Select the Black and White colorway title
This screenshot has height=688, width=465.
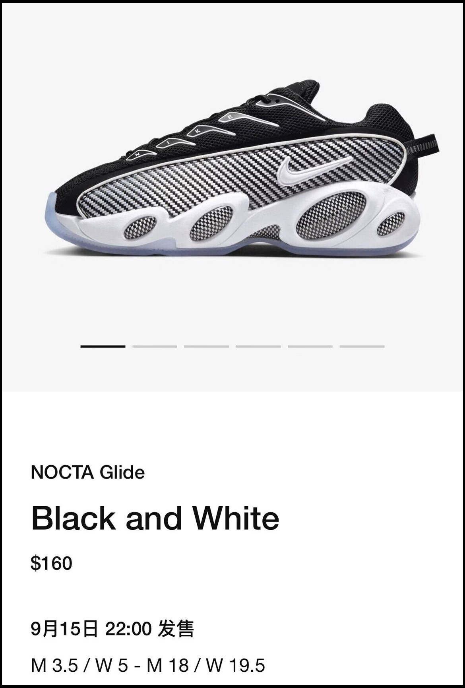point(155,518)
